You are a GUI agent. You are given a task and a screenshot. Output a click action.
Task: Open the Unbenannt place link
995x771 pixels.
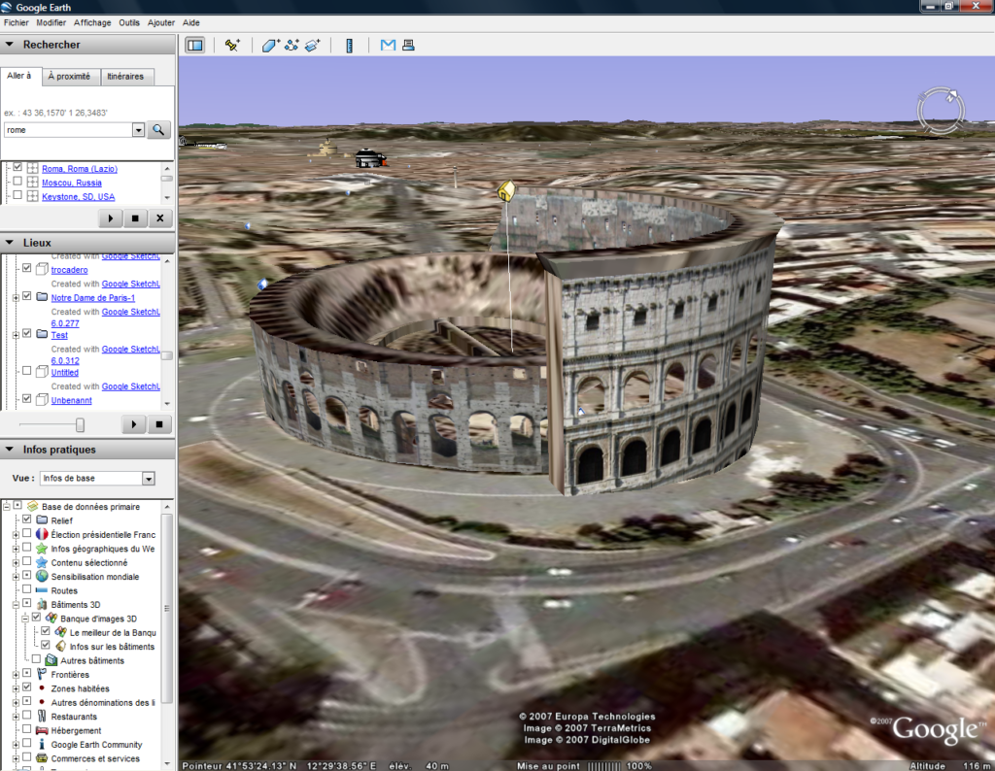coord(71,400)
